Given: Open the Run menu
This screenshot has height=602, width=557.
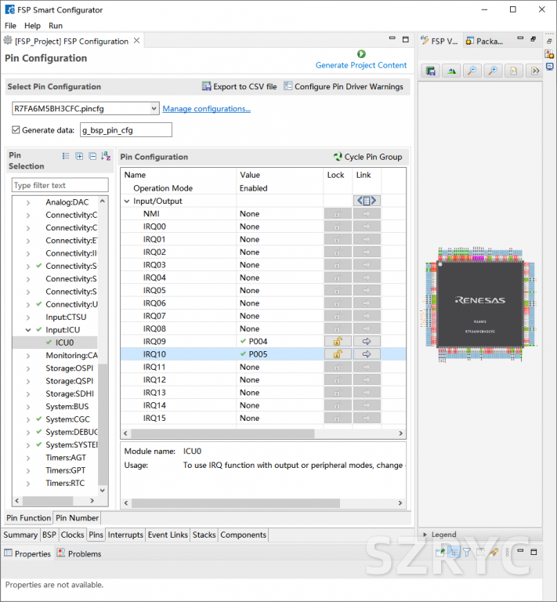Looking at the screenshot, I should click(56, 26).
